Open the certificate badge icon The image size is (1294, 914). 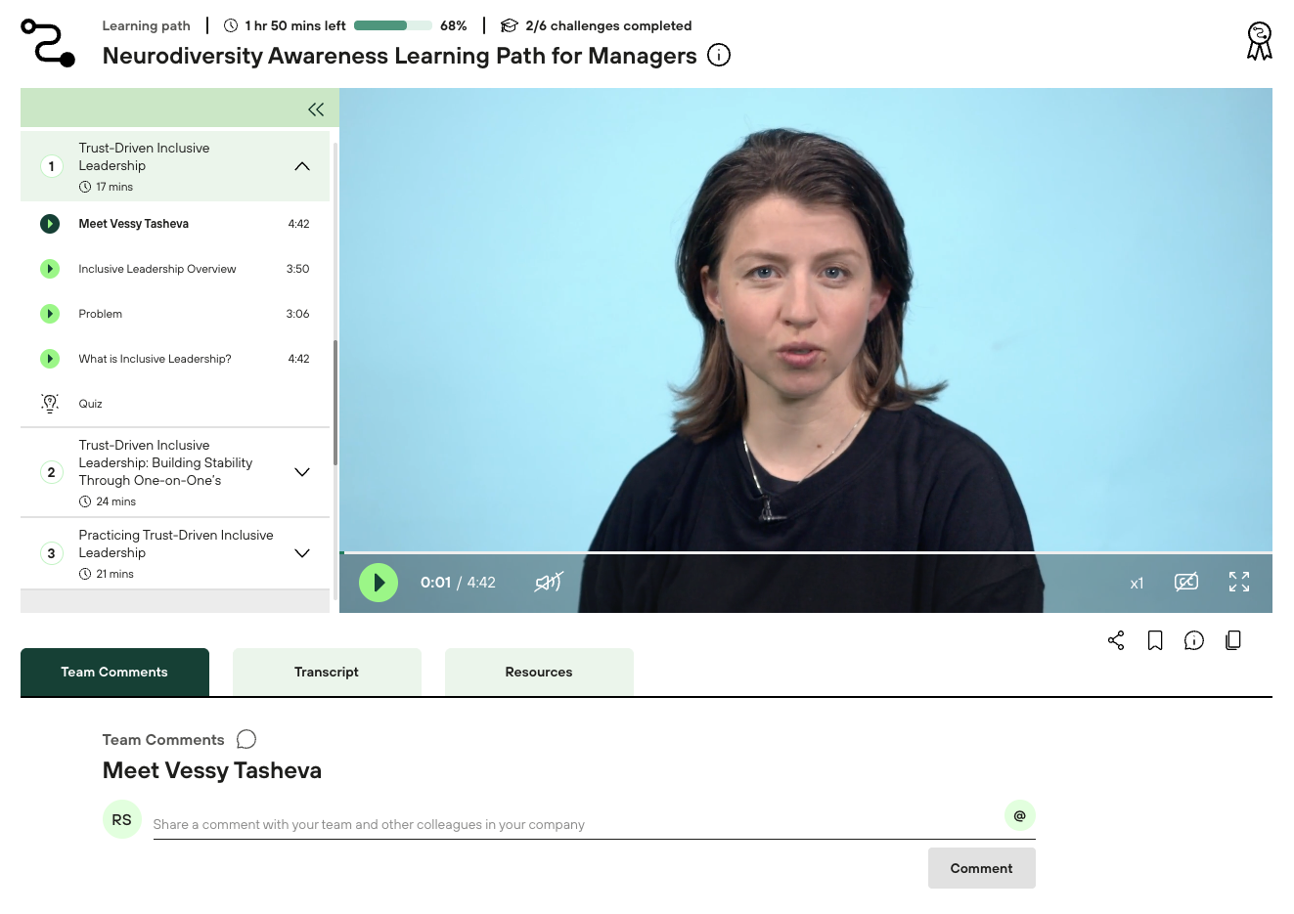click(1259, 42)
